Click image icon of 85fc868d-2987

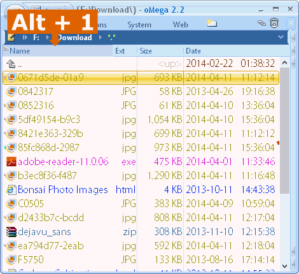pyautogui.click(x=11, y=148)
